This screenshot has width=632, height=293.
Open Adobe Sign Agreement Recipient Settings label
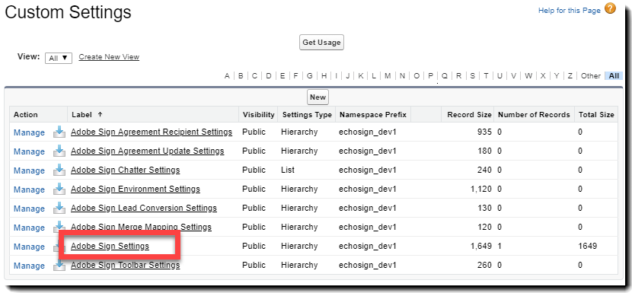click(152, 132)
